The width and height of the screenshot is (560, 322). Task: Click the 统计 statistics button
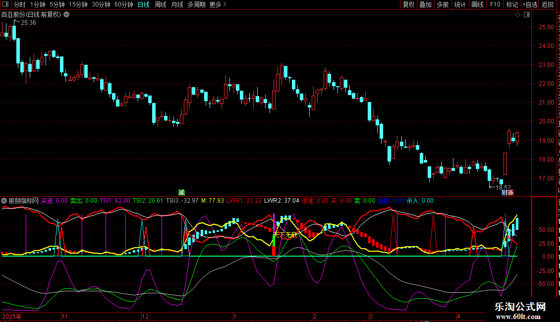(460, 4)
